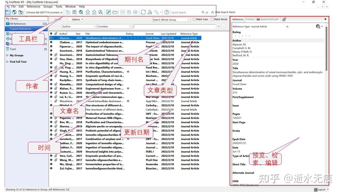Switch to Online Search Mode globe icon
Screen dimensions: 341x192
[14, 12]
